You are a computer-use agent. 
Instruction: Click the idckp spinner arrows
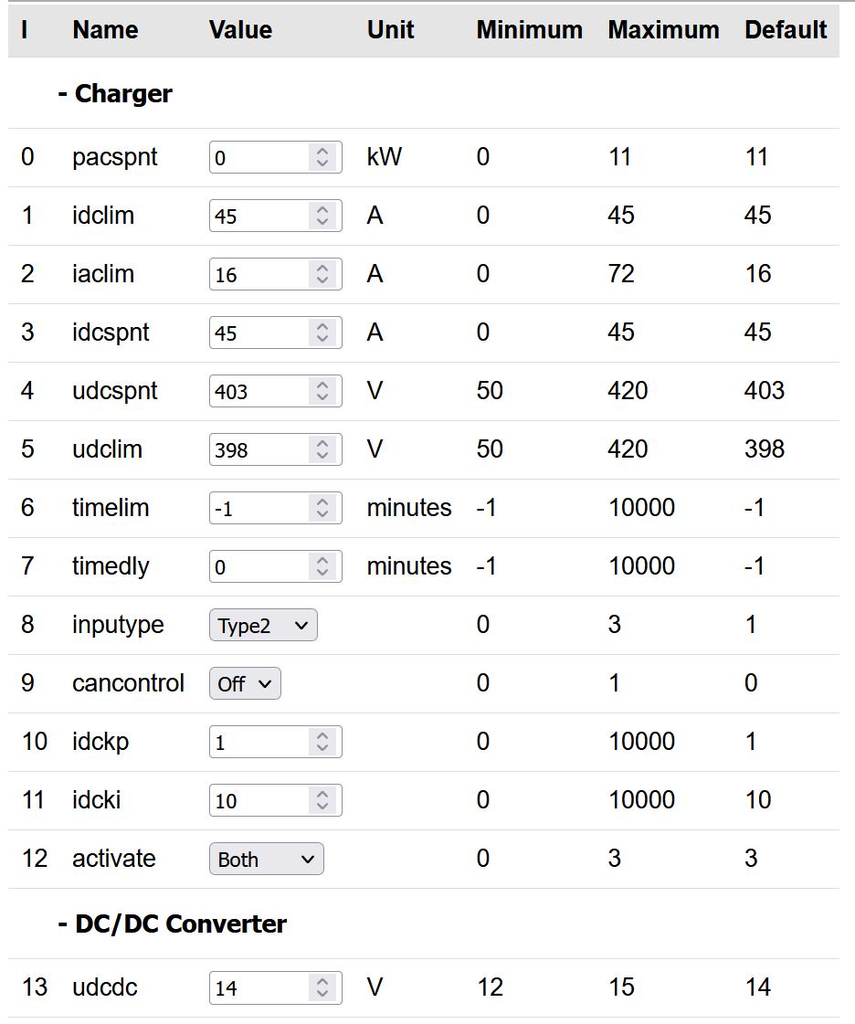pos(322,742)
